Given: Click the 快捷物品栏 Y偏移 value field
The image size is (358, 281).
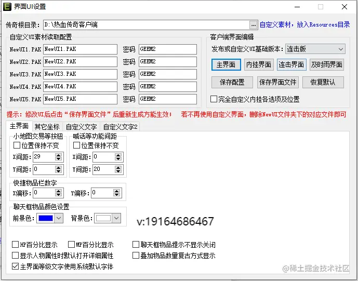Looking at the screenshot, I should (102, 193).
